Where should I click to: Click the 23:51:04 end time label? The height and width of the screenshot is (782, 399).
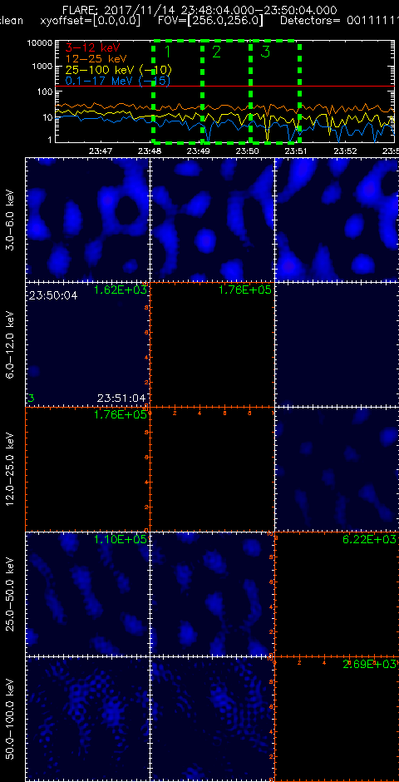(x=121, y=398)
